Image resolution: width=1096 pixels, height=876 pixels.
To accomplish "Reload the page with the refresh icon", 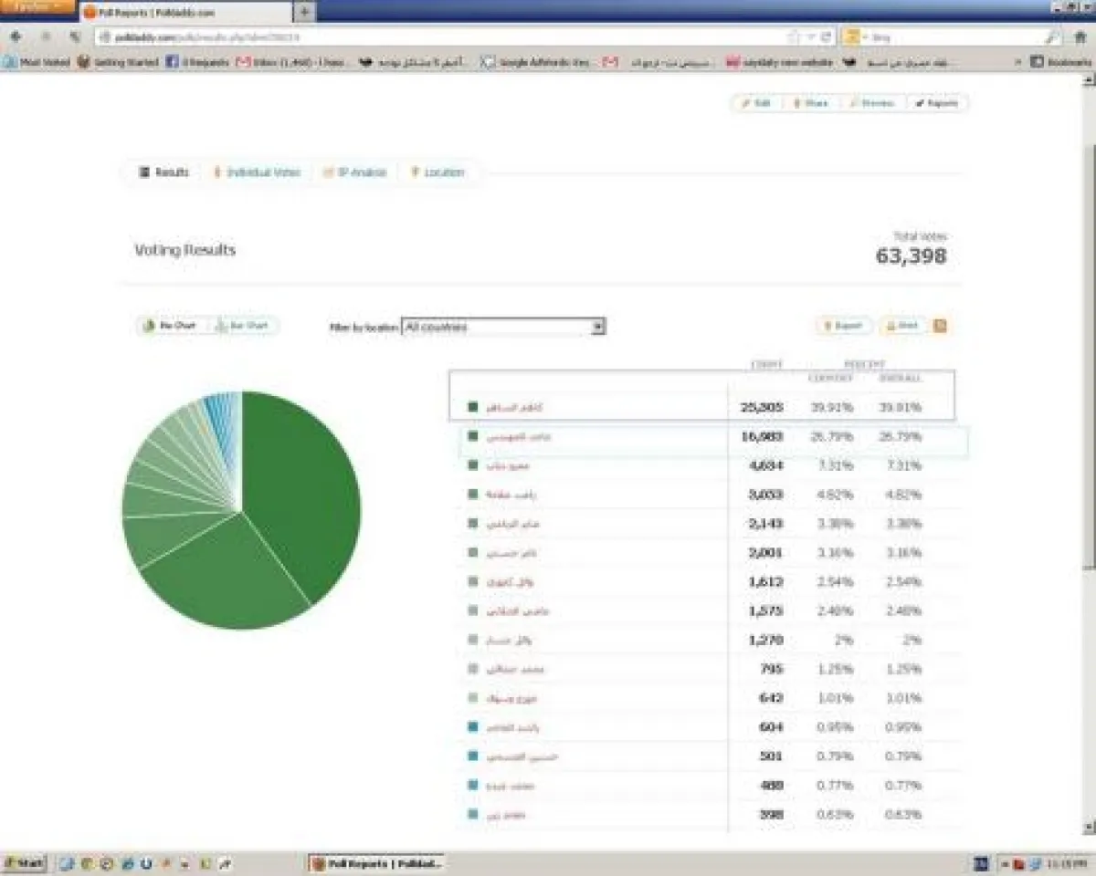I will [826, 37].
